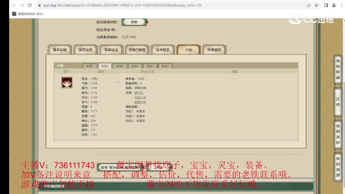Select the 宝宝3 sub-tab
Screen dimensions: 345x194
[x=120, y=66]
